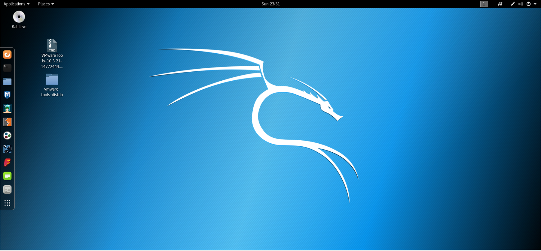This screenshot has height=251, width=541.
Task: Launch Maltego from the dock
Action: pyautogui.click(x=7, y=136)
